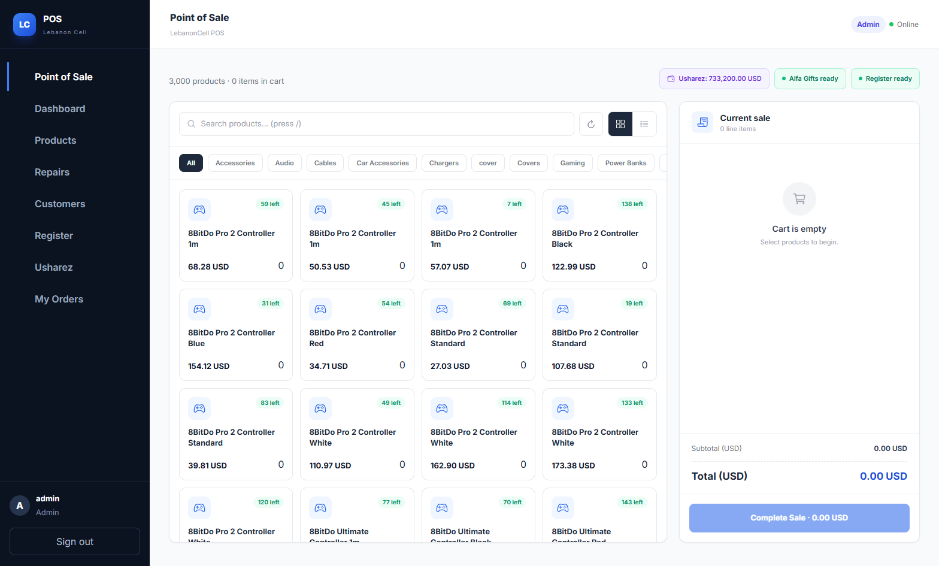Viewport: 939px width, 566px height.
Task: Open Repairs in the sidebar
Action: (x=52, y=172)
